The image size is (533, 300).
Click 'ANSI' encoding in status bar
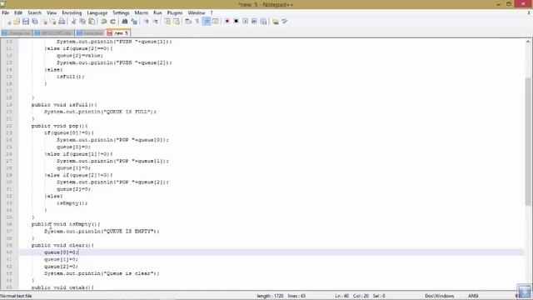pos(473,296)
